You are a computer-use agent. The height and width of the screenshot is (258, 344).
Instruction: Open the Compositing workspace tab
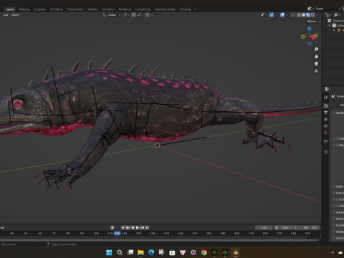(143, 9)
